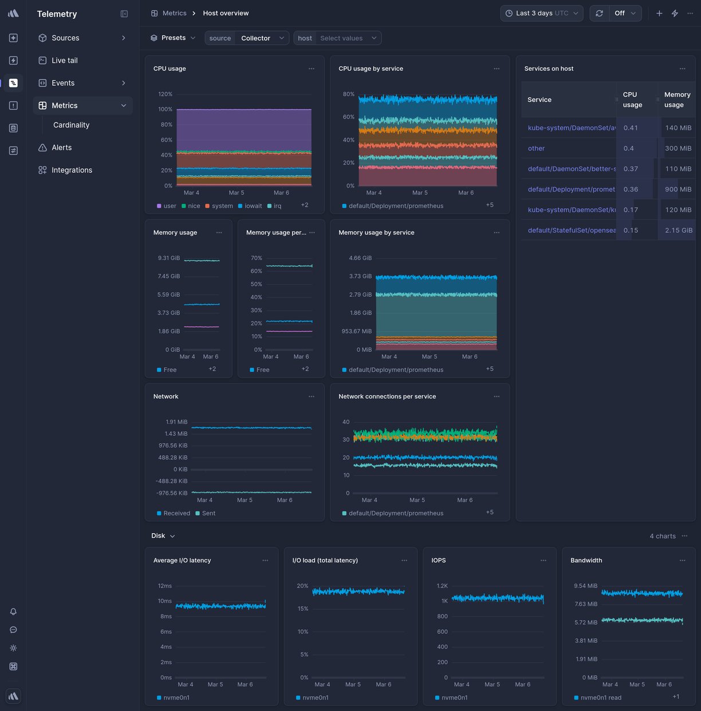This screenshot has height=711, width=701.
Task: Collapse the sidebar using the panel icon
Action: 124,13
